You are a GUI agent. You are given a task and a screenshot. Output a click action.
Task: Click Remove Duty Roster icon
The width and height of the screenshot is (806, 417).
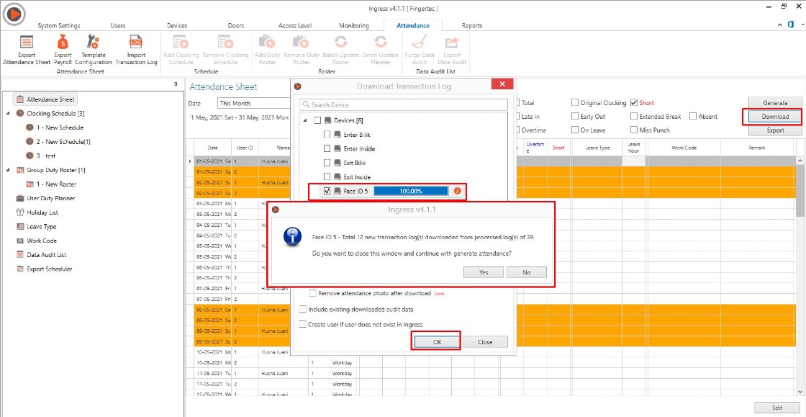pos(300,42)
